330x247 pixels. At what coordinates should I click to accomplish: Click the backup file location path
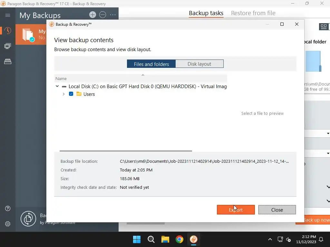(x=204, y=161)
